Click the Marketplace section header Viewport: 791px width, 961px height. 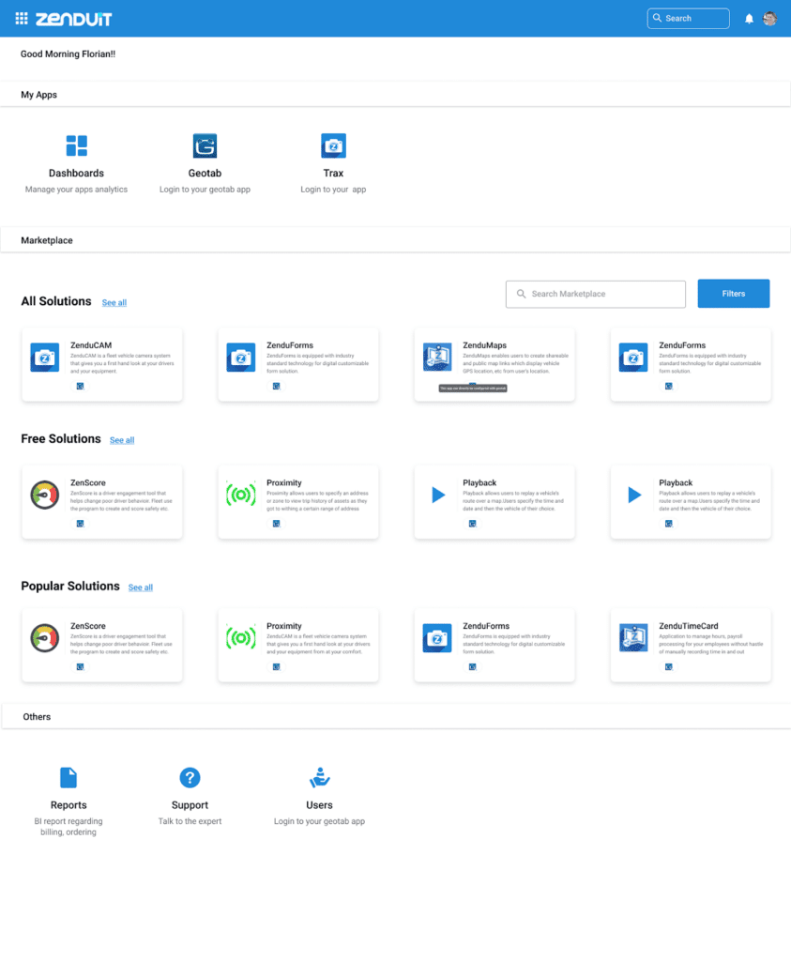395,240
